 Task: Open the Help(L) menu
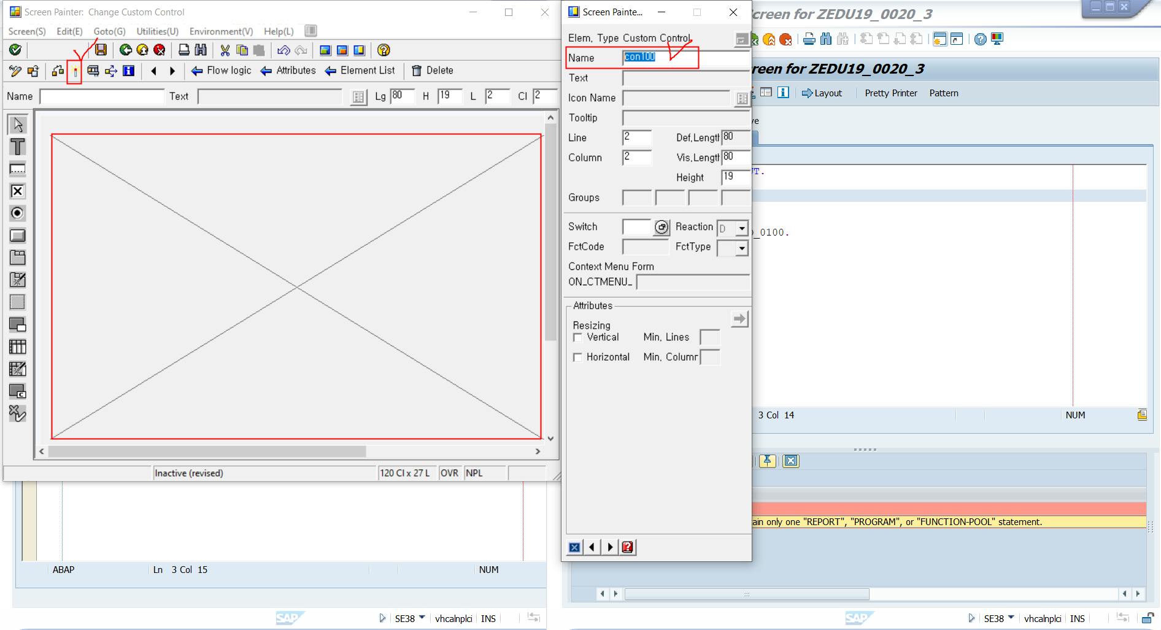pos(279,31)
